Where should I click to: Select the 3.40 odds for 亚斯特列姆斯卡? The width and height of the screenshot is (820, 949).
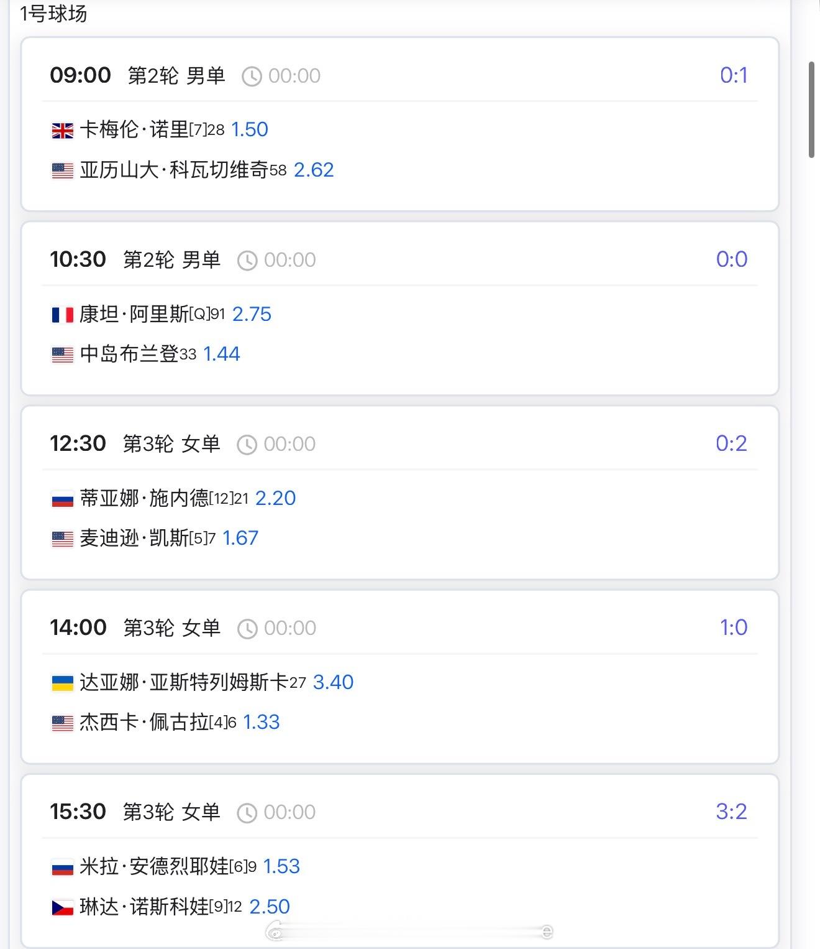333,682
